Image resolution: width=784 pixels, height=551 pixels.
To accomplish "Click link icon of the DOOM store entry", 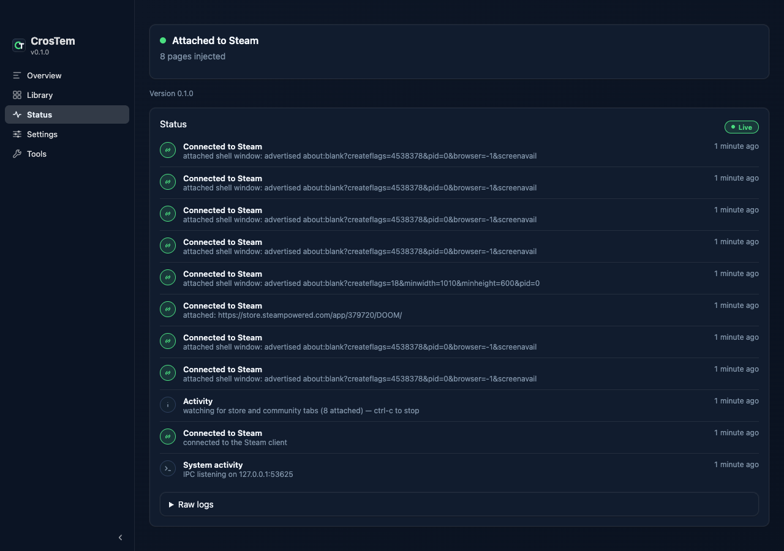I will click(x=168, y=309).
